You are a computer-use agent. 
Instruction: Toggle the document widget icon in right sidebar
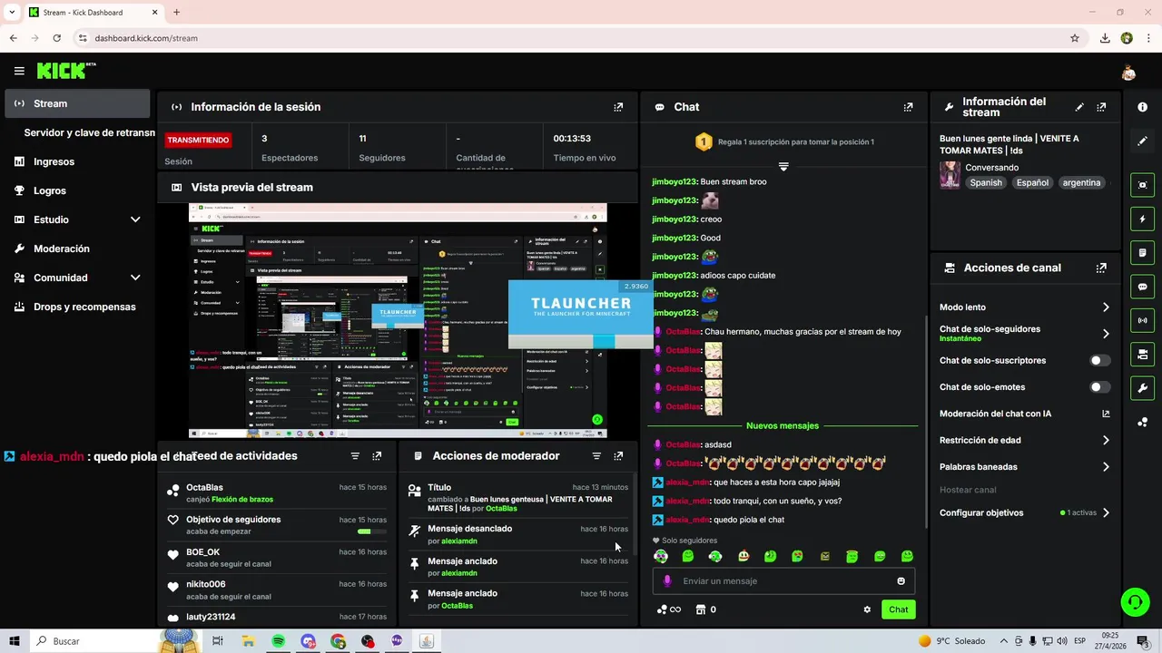pos(1142,252)
